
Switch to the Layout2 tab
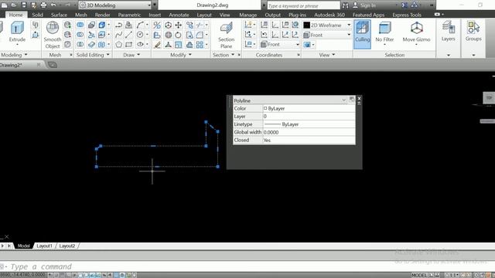(x=67, y=246)
